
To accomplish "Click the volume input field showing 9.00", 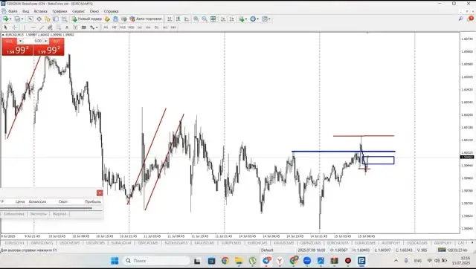I will pos(33,41).
